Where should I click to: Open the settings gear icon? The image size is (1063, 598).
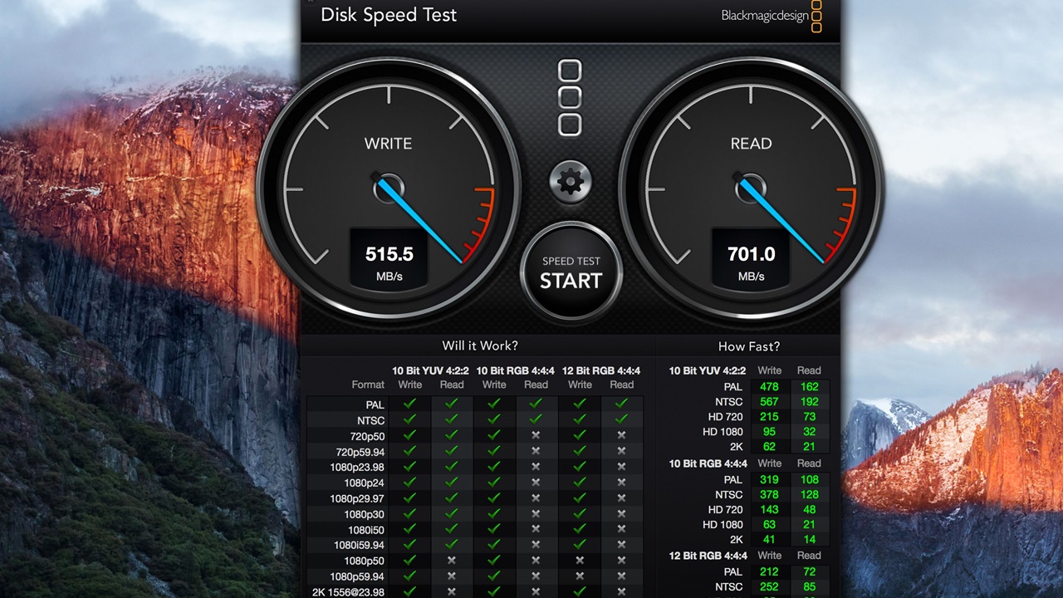tap(571, 181)
